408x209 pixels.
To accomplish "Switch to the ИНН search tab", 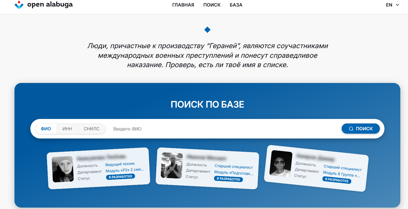I will click(67, 129).
